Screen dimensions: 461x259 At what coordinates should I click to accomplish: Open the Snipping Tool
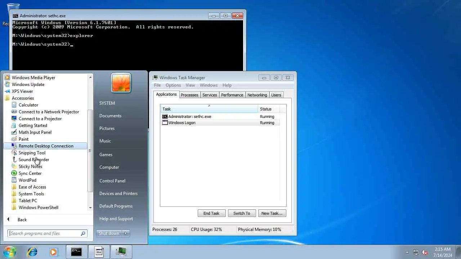click(x=32, y=153)
